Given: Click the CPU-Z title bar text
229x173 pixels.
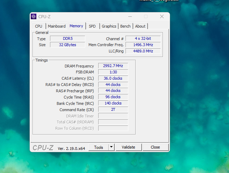Looking at the screenshot, I should point(44,17).
